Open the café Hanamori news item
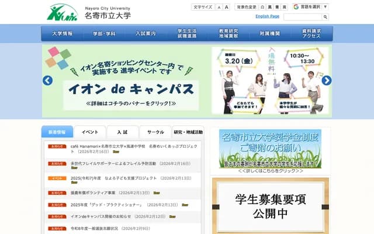374x234 pixels. [134, 149]
